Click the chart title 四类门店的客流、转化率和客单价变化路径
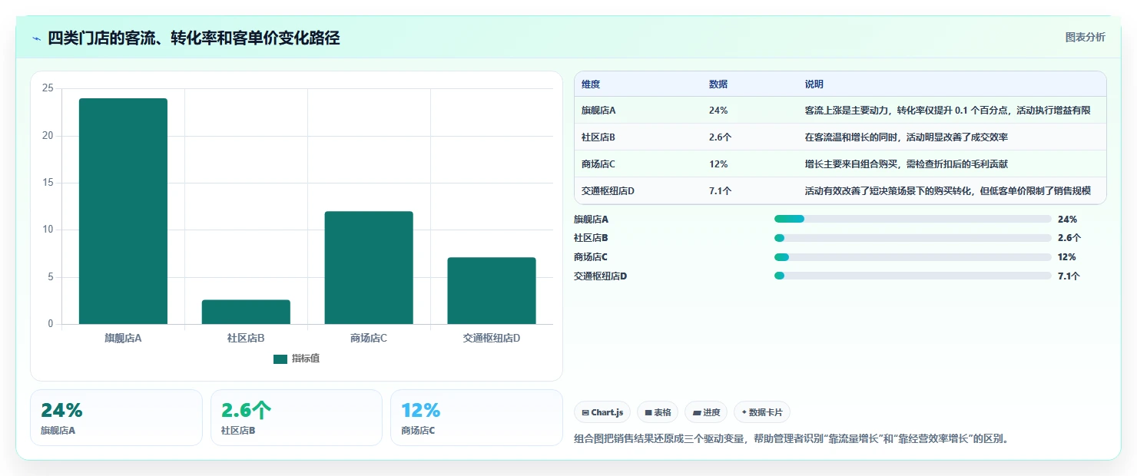The width and height of the screenshot is (1137, 476). click(x=194, y=38)
